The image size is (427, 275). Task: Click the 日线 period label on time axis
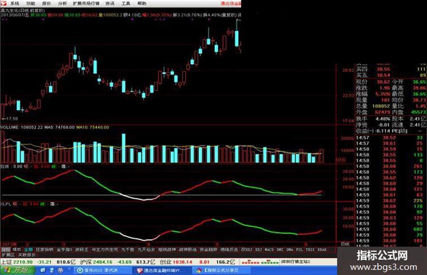345,244
